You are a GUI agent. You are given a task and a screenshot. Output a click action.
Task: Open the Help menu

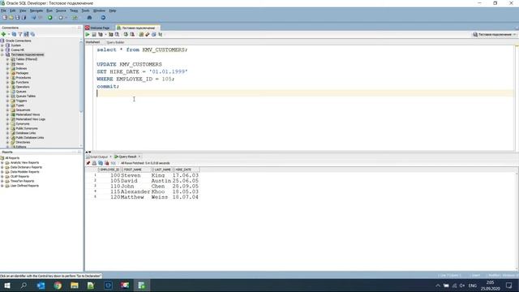click(113, 11)
